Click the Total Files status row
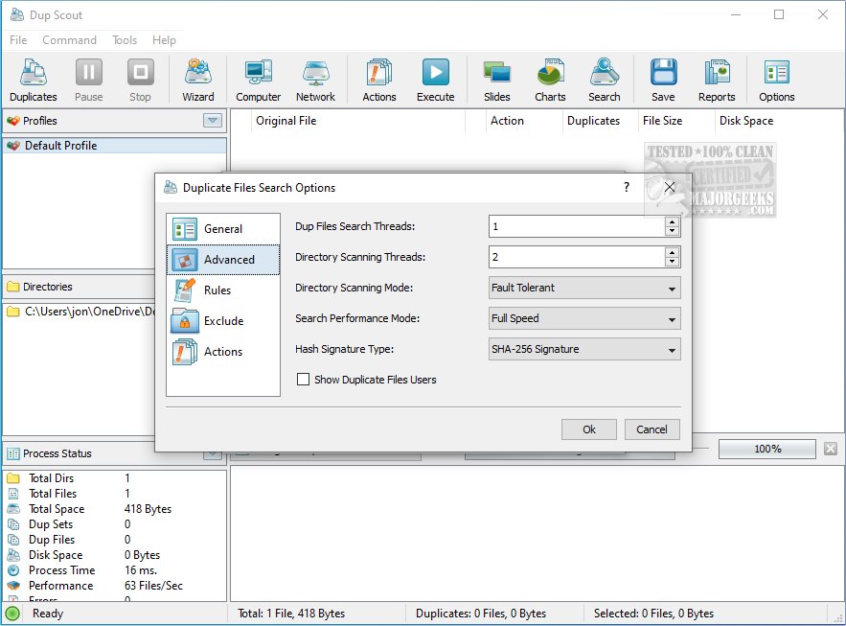This screenshot has height=626, width=846. click(114, 494)
